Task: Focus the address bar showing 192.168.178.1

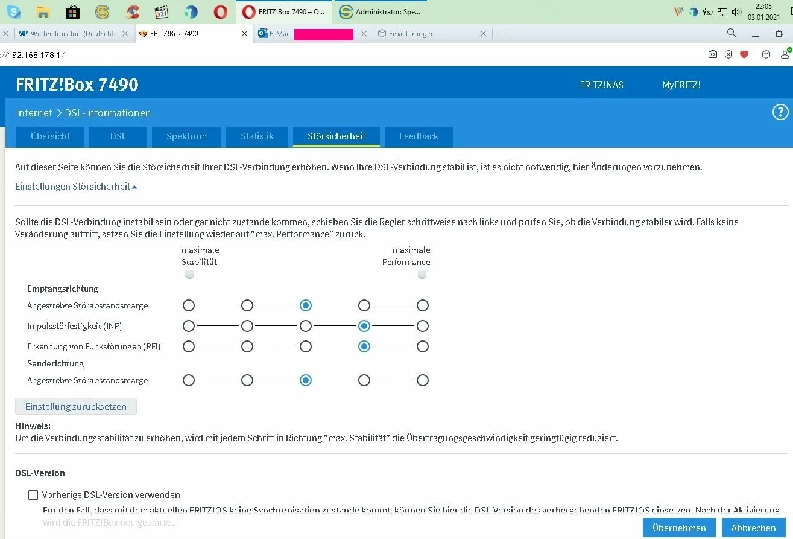Action: (350, 54)
